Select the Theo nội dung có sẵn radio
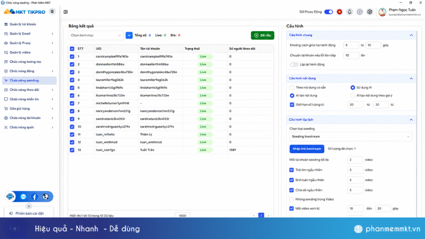 292,87
